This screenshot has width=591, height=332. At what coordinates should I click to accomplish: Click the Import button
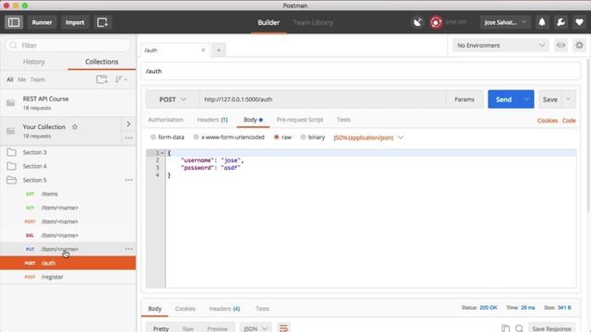75,22
